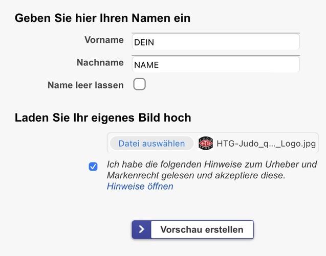This screenshot has width=326, height=256.
Task: Focus the Vorname input field
Action: (215, 42)
